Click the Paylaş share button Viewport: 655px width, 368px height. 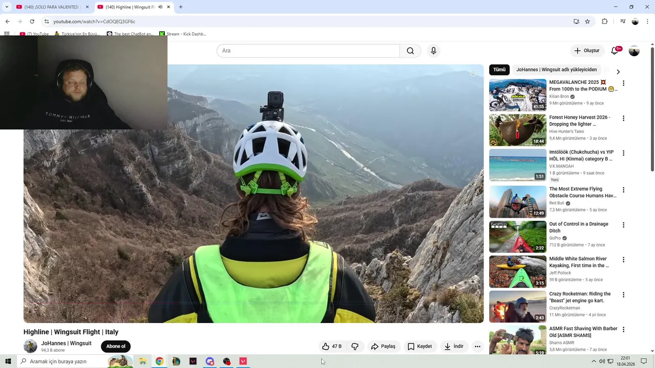[x=383, y=347]
